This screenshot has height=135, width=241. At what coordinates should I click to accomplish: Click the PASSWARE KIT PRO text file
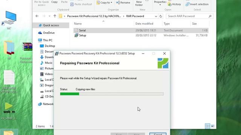(x=9, y=81)
